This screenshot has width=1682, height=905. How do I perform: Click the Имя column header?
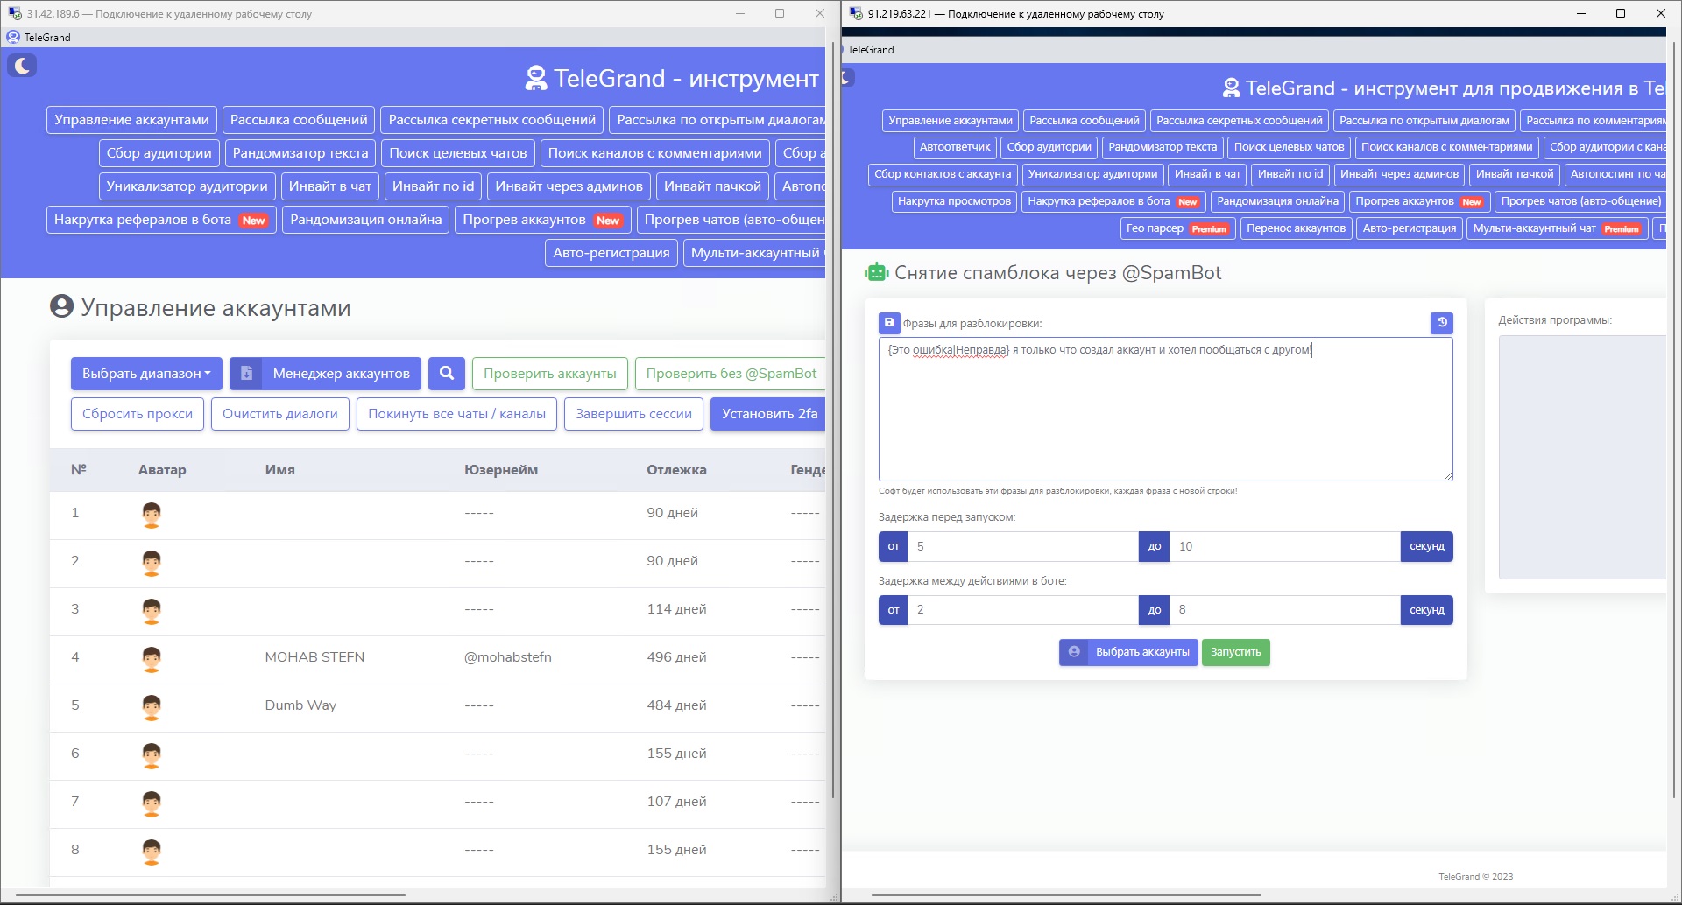pos(279,470)
